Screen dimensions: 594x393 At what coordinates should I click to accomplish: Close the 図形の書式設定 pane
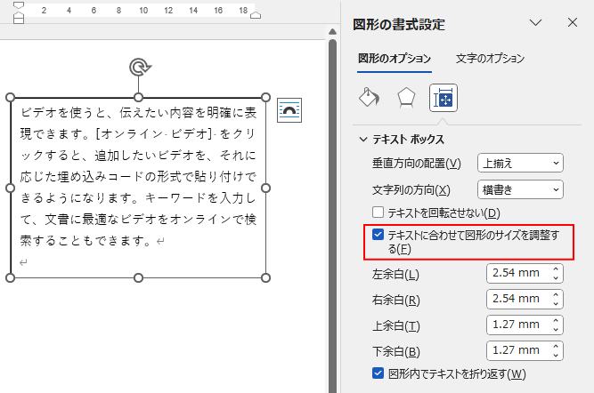(573, 23)
